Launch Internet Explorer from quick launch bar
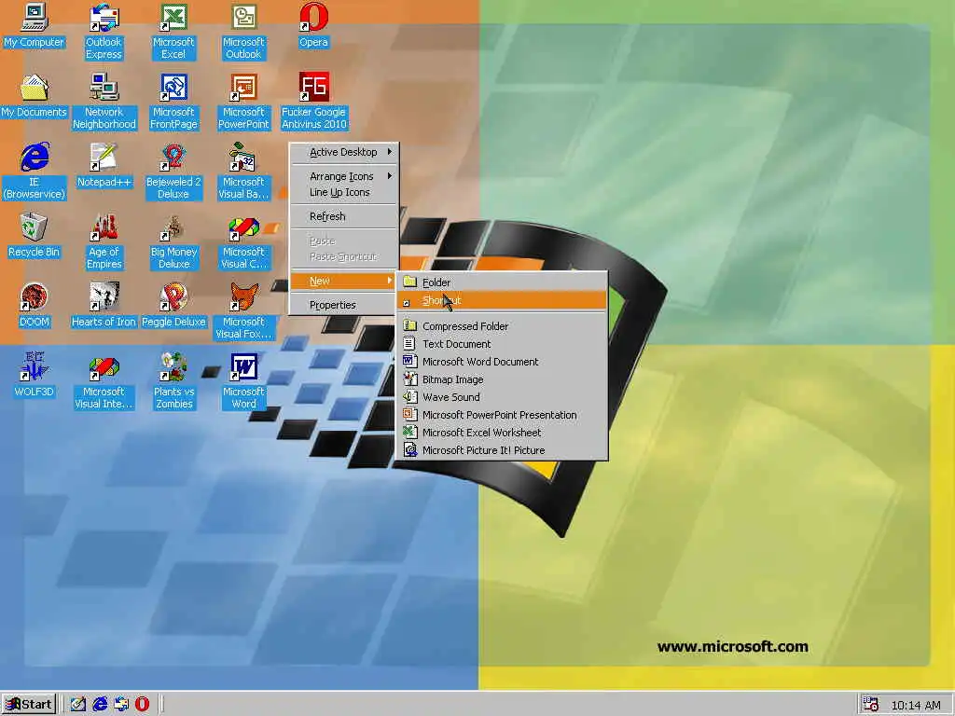Image resolution: width=955 pixels, height=716 pixels. point(100,705)
